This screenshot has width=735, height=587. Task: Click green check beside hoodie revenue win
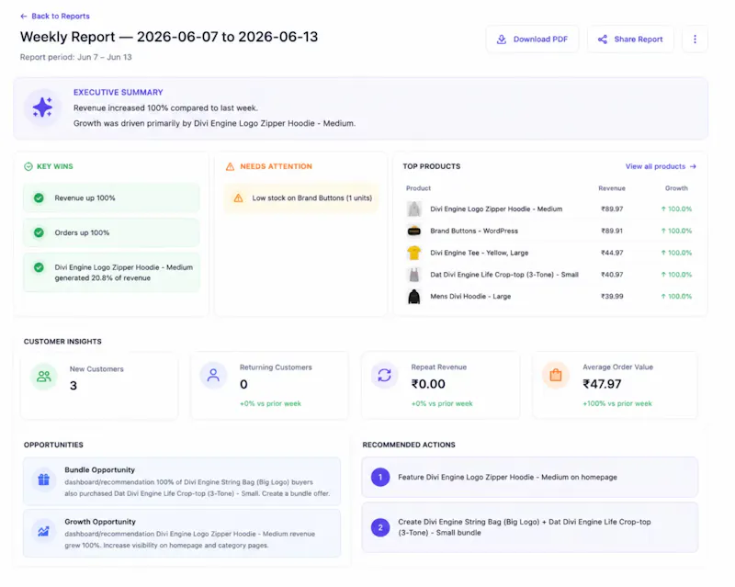(39, 267)
